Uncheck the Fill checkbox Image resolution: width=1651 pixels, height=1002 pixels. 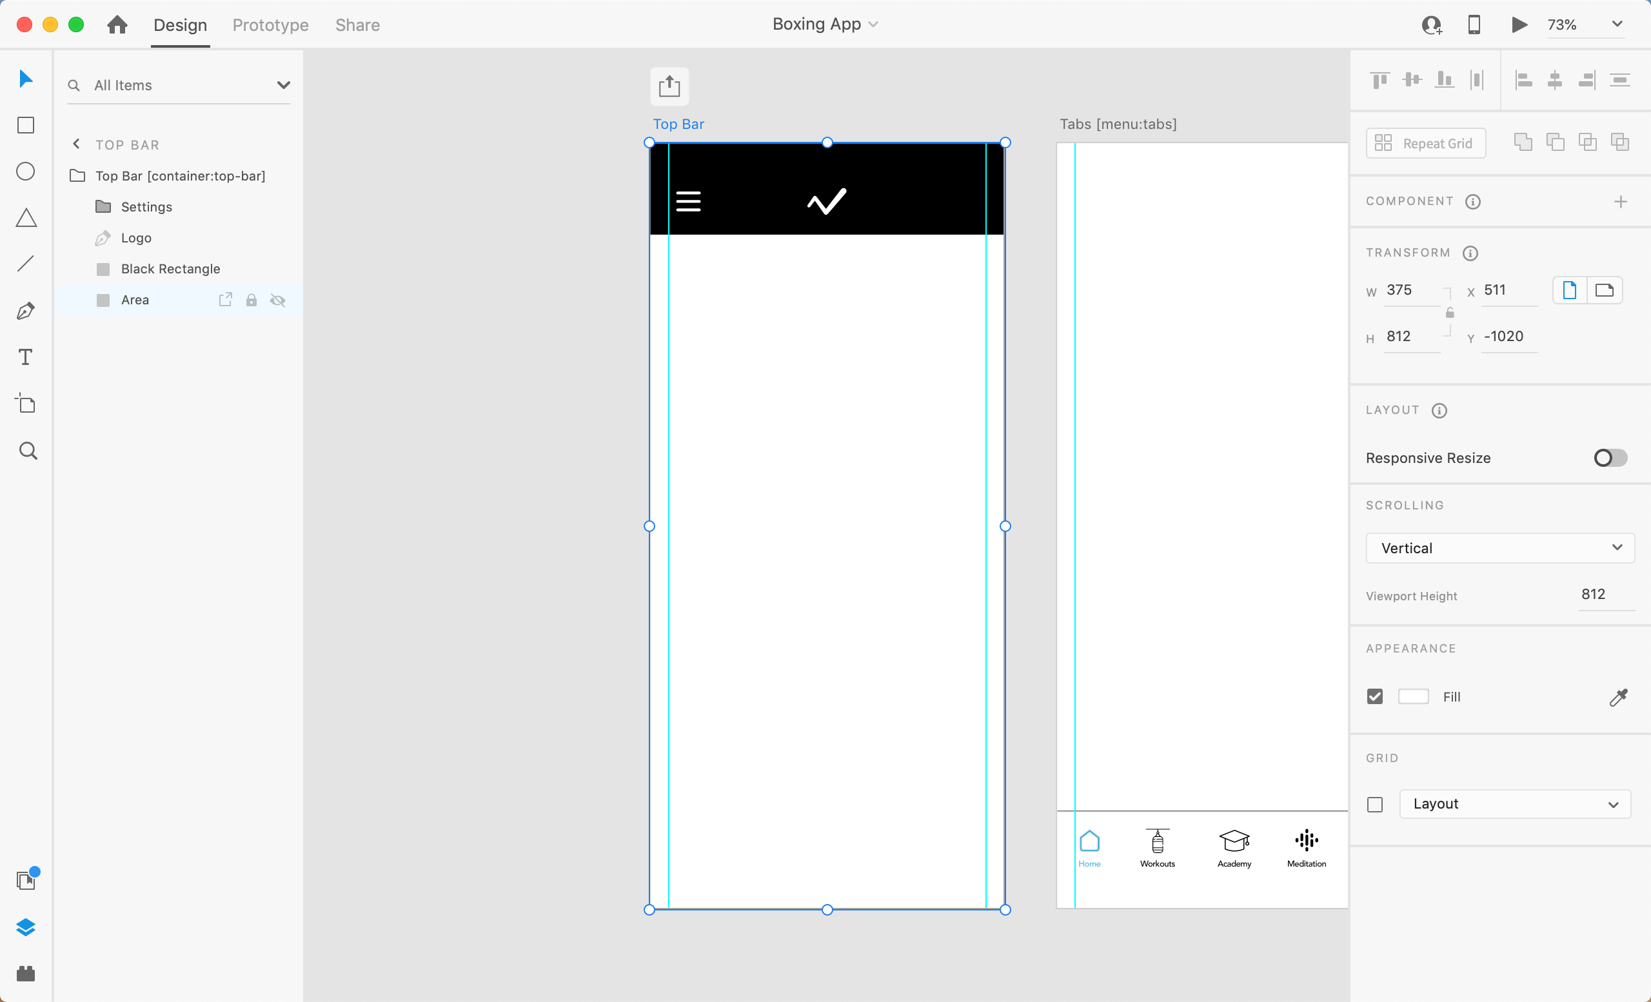point(1375,696)
